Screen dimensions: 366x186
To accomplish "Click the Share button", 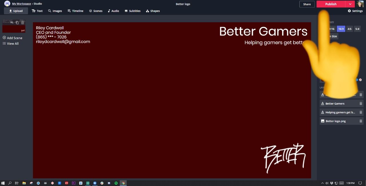I will (307, 4).
